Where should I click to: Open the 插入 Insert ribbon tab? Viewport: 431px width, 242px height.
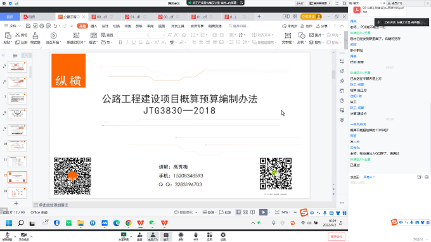(x=94, y=26)
